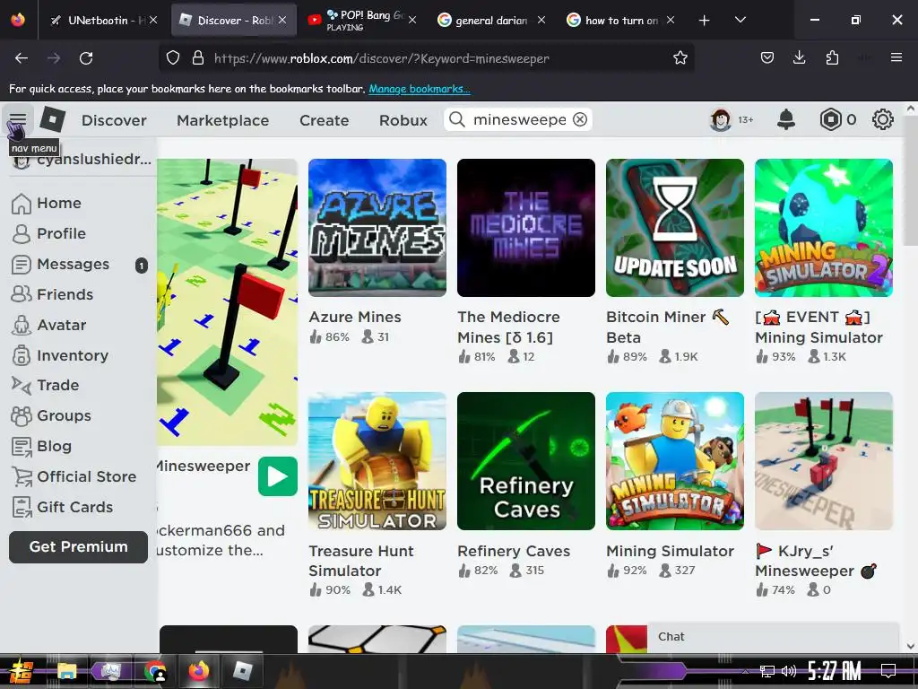Click the Get Premium button
Image resolution: width=918 pixels, height=689 pixels.
pyautogui.click(x=79, y=546)
